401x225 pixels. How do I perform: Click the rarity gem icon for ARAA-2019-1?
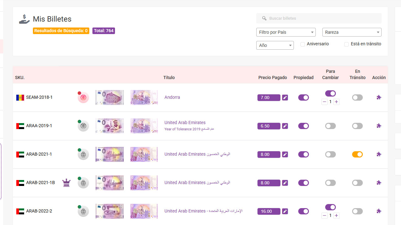(83, 126)
